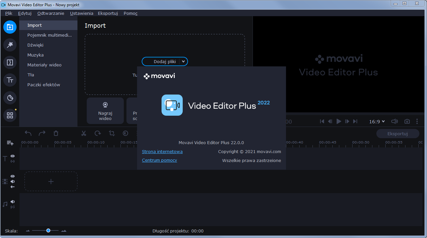Open the Titles 'Tt' tab icon
Viewport: 427px width, 238px height.
coord(10,80)
